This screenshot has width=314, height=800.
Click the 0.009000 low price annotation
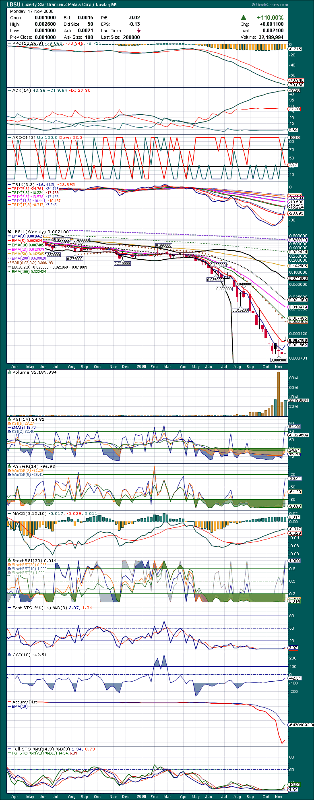[x=279, y=360]
